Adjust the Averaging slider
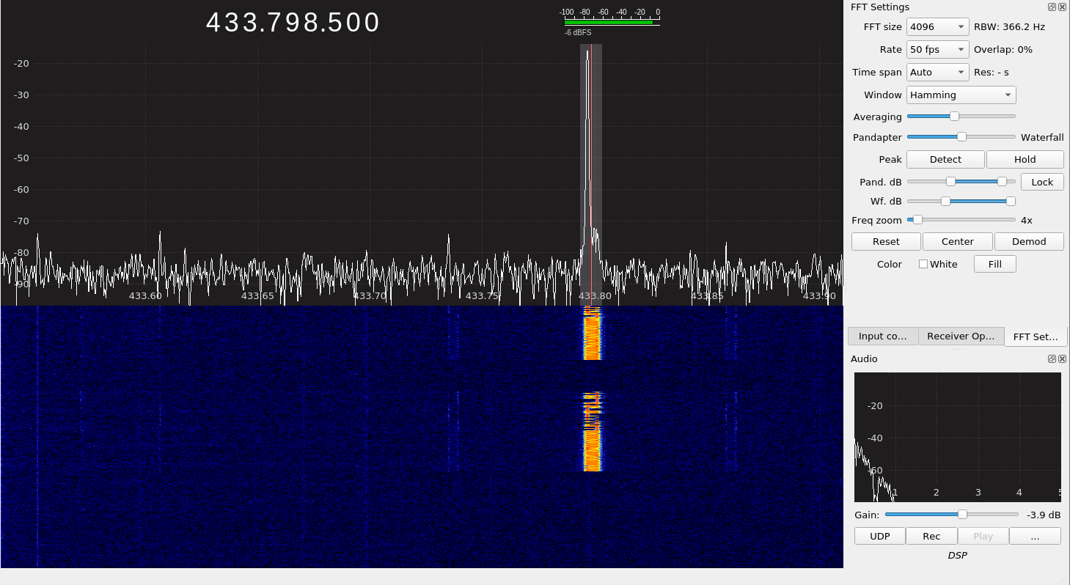This screenshot has width=1070, height=585. tap(954, 116)
